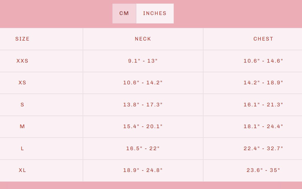The image size is (302, 189).
Task: Select the M size row label
Action: click(x=22, y=126)
